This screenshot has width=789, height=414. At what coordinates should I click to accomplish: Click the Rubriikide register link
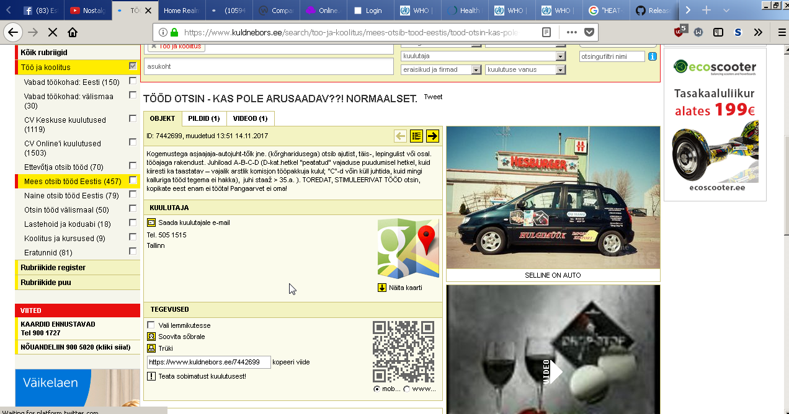(53, 268)
